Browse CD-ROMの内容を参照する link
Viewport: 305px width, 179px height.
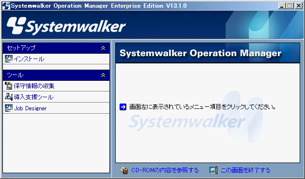pos(165,170)
